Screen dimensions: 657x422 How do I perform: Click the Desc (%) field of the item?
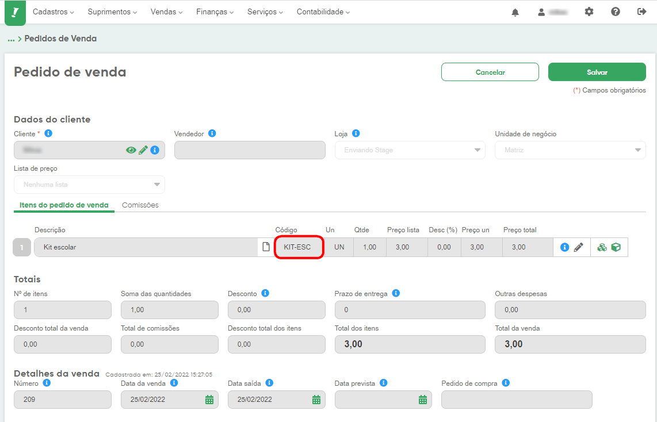tap(444, 247)
